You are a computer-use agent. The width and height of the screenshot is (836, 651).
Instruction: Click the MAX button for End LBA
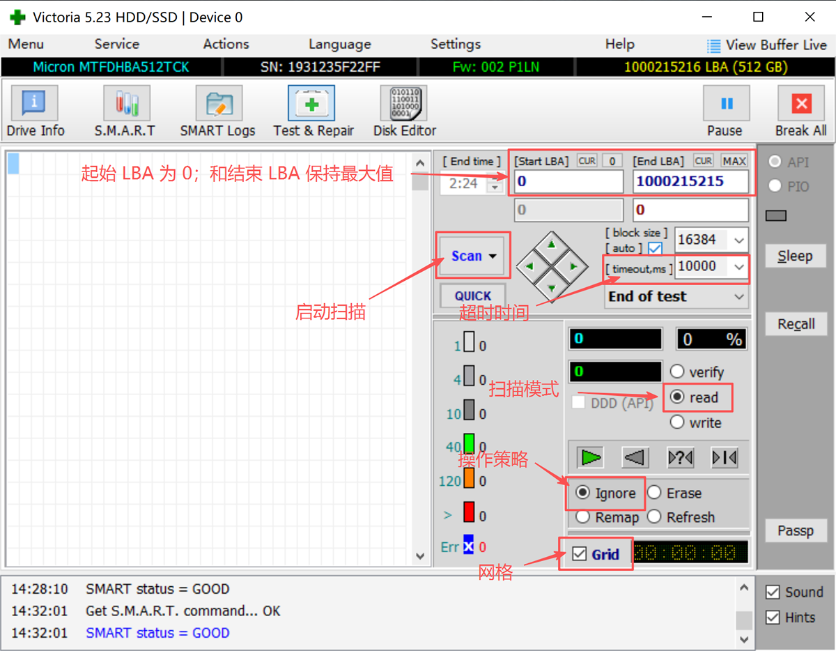coord(734,161)
